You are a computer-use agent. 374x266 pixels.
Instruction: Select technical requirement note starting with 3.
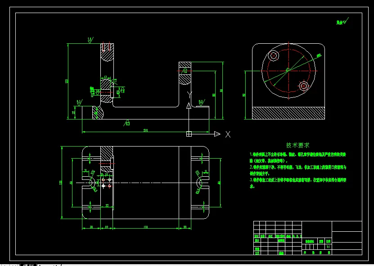click(298, 183)
